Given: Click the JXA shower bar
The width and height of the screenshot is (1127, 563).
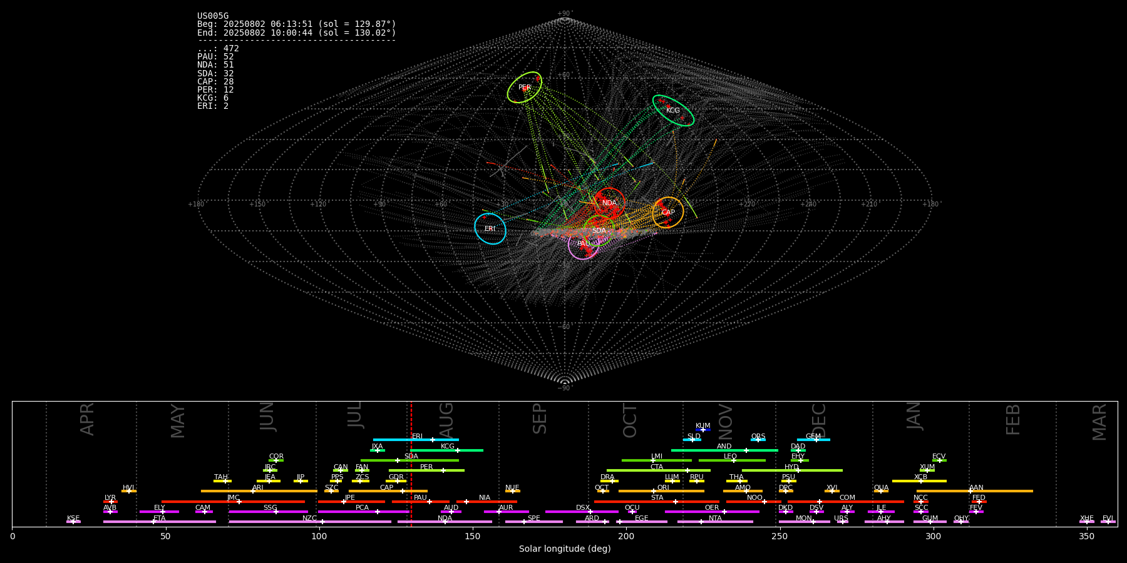Looking at the screenshot, I should coord(377,450).
